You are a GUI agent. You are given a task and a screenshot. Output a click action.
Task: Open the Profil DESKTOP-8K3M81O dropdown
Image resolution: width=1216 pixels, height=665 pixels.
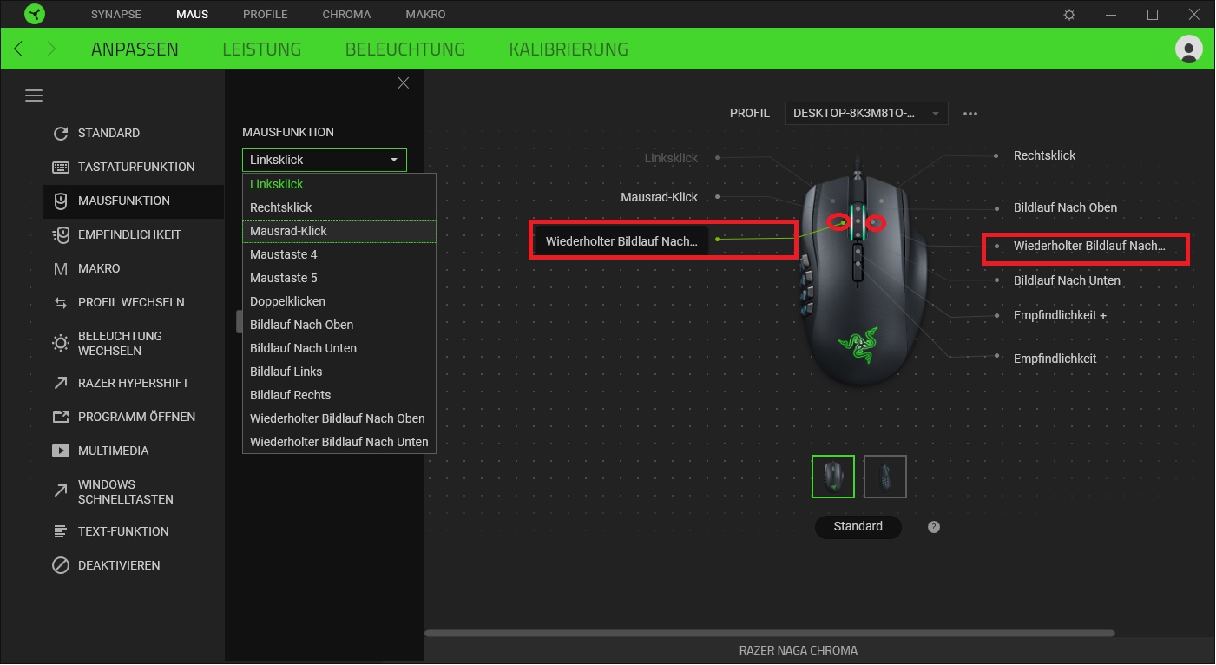(x=866, y=114)
